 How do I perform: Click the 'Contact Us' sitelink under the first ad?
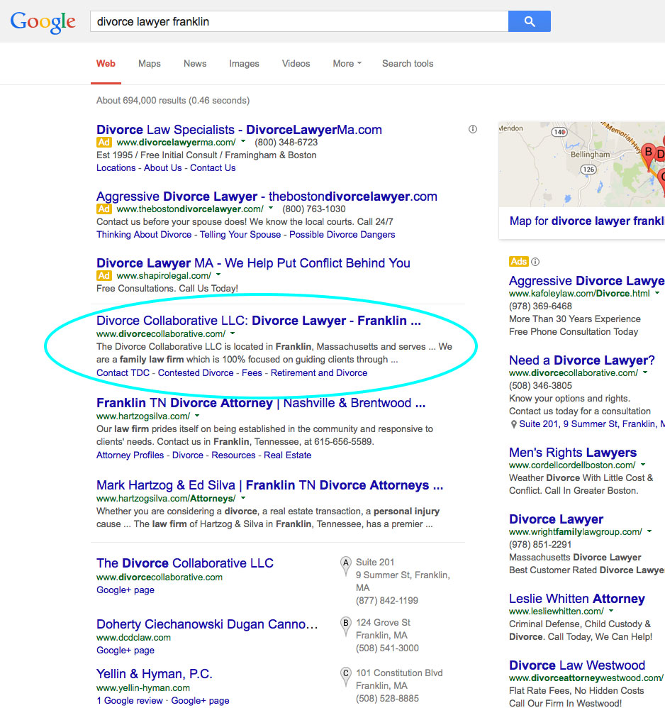(213, 168)
